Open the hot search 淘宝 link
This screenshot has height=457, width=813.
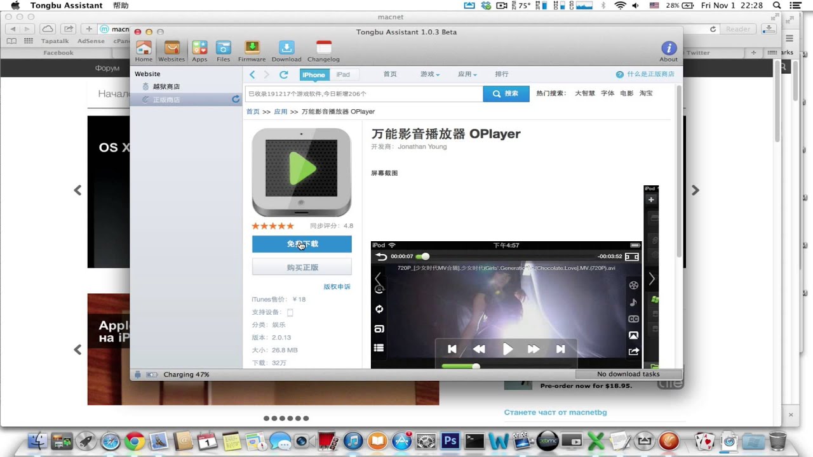pos(646,93)
